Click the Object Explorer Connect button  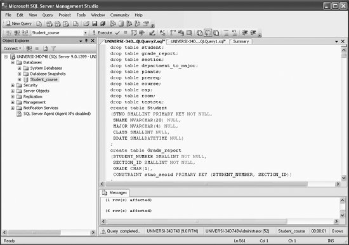tap(12, 48)
